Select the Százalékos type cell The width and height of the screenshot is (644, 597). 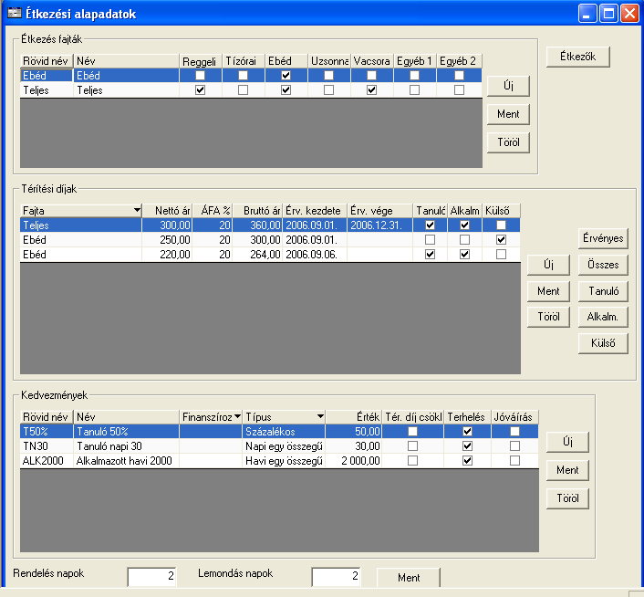tap(284, 432)
